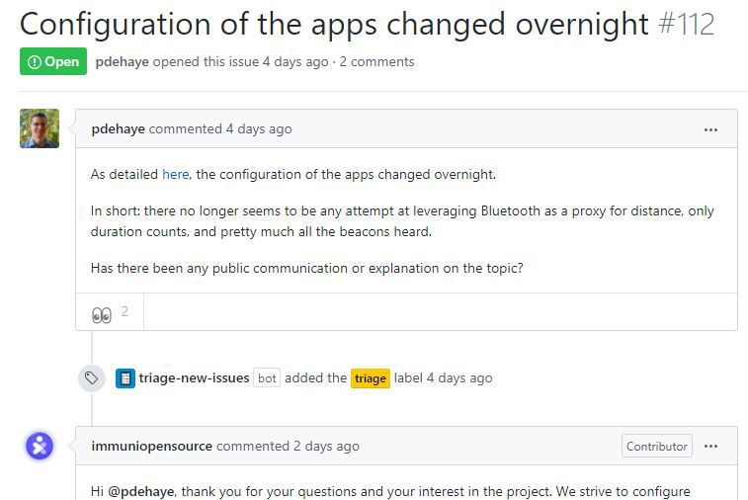Click the Contributor badge
Image resolution: width=748 pixels, height=500 pixels.
point(656,447)
